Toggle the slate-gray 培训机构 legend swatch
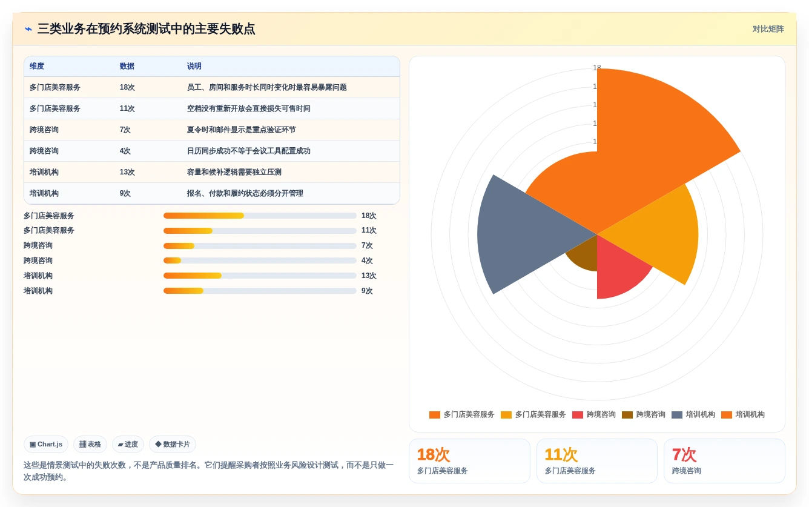The height and width of the screenshot is (507, 809). (677, 415)
